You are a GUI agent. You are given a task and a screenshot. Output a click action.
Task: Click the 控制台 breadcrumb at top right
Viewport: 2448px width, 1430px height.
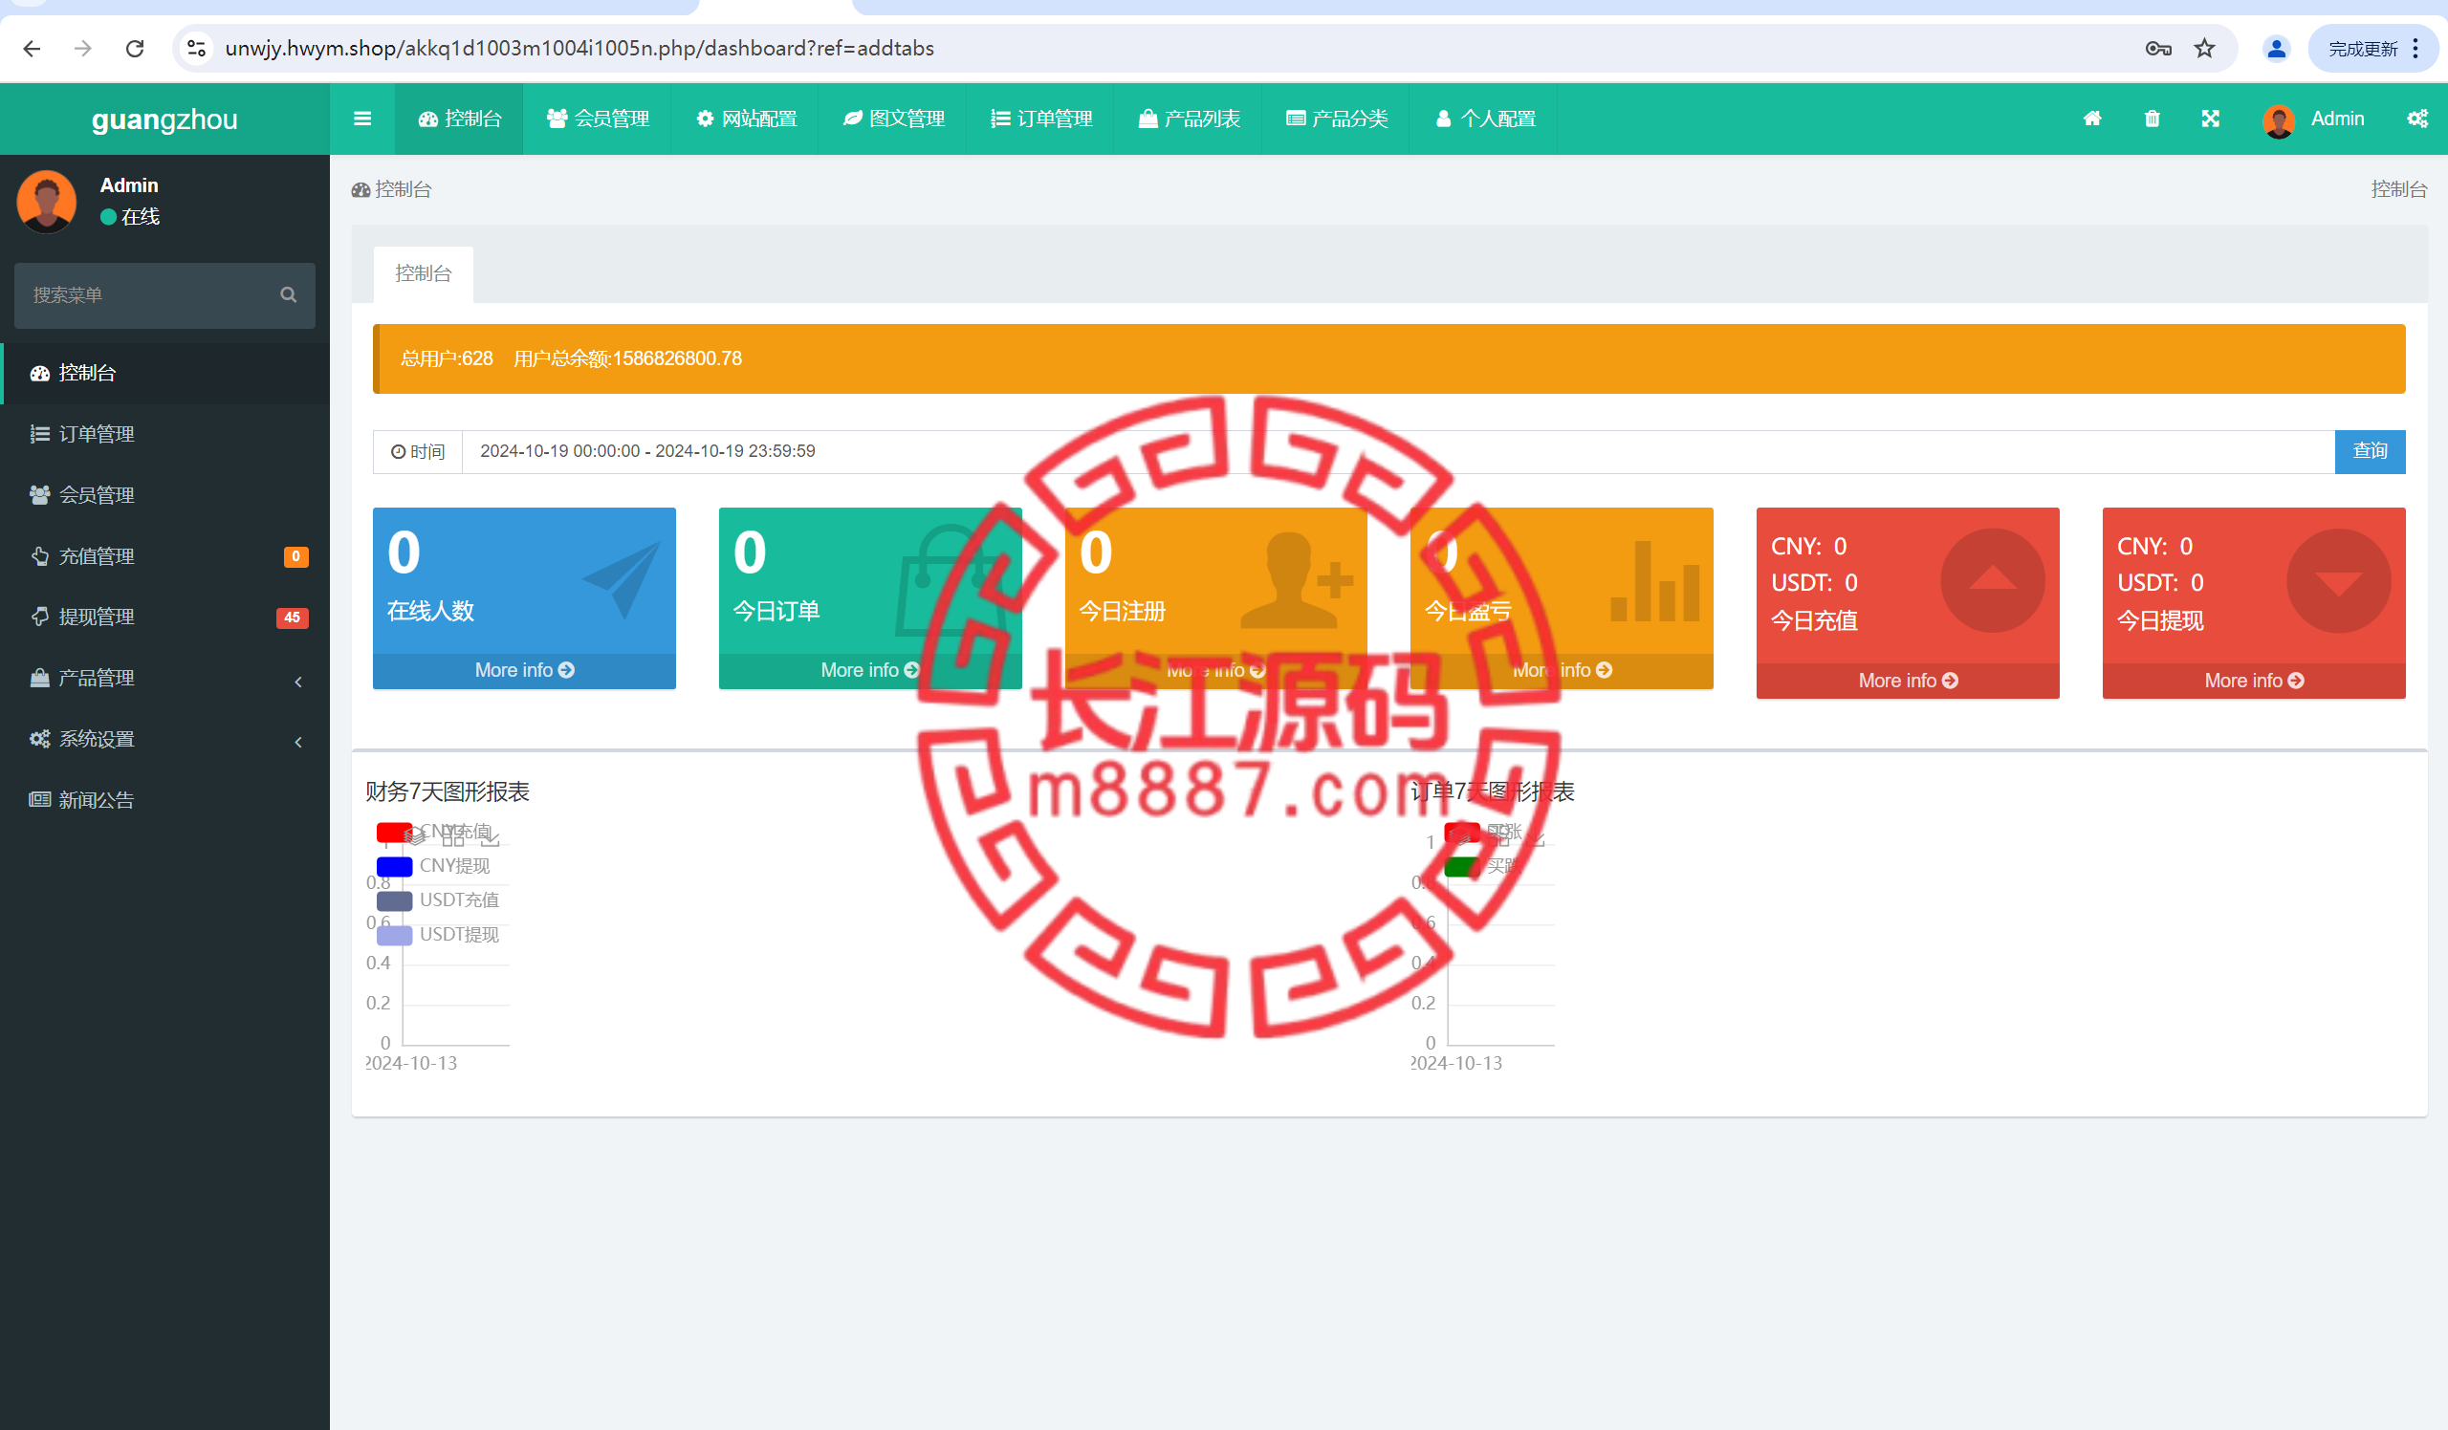click(x=2398, y=189)
